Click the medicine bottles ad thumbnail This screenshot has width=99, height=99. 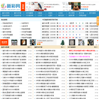tap(14, 42)
